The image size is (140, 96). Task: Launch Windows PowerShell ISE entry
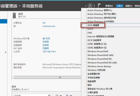pyautogui.click(x=100, y=59)
